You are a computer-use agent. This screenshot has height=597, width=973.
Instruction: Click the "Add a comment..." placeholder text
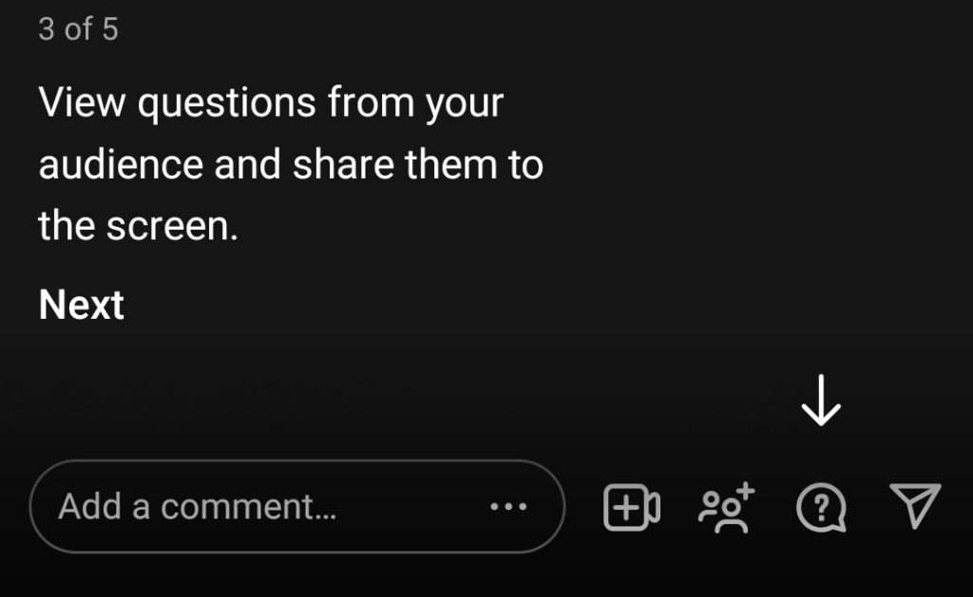coord(198,507)
